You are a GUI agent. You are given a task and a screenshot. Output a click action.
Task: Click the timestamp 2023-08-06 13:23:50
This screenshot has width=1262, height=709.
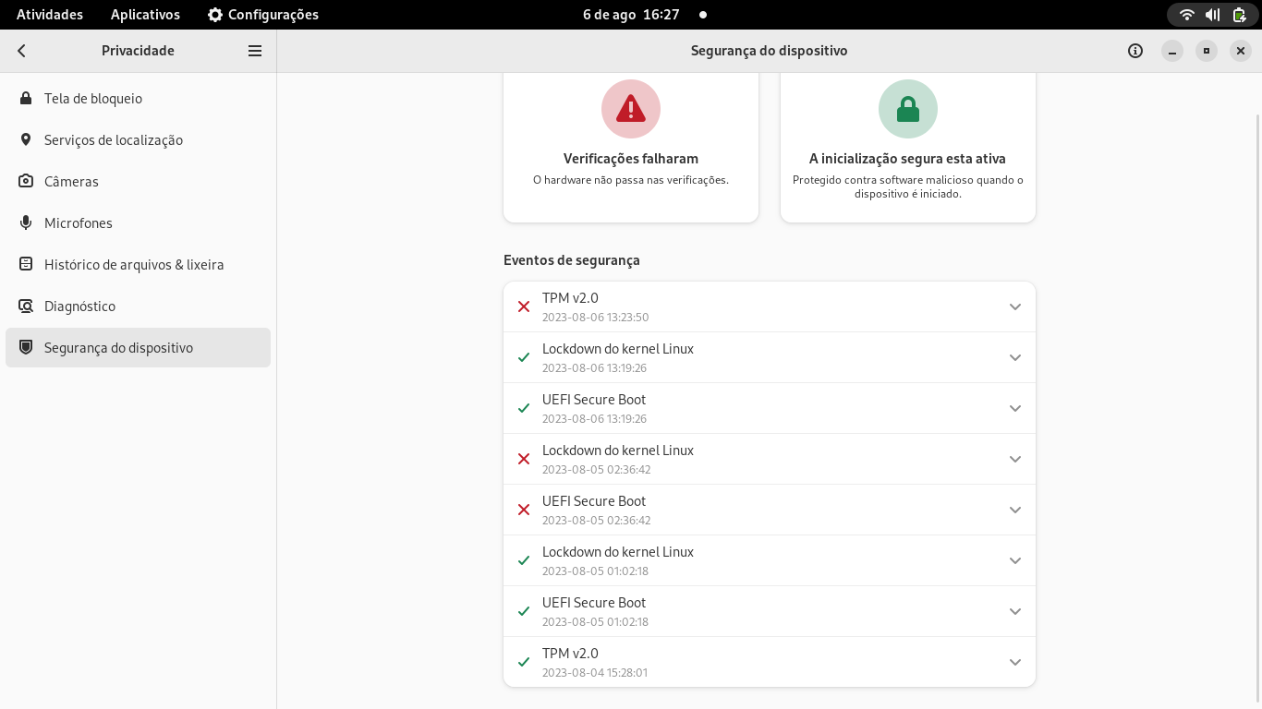click(595, 318)
